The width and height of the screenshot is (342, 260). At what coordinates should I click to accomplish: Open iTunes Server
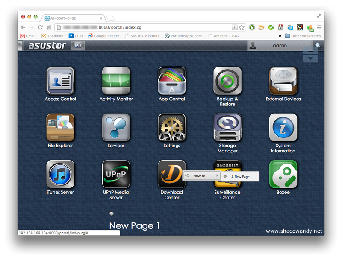(60, 174)
